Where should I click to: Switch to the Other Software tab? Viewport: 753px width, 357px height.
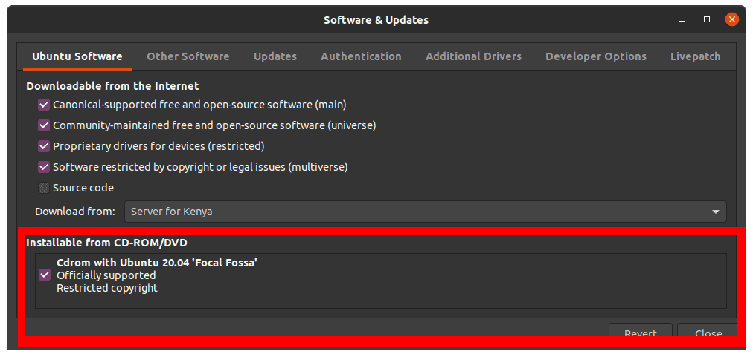point(188,56)
